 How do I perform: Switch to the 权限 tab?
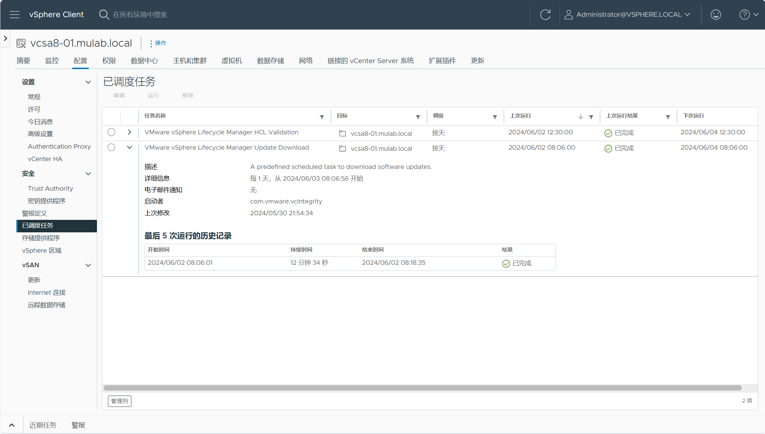point(109,61)
